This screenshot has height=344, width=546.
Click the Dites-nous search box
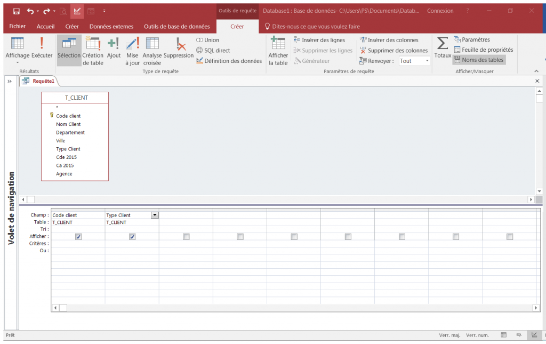(x=312, y=27)
